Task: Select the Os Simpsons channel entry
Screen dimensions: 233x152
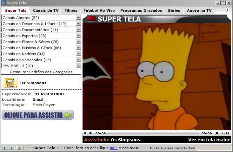Action: click(41, 83)
